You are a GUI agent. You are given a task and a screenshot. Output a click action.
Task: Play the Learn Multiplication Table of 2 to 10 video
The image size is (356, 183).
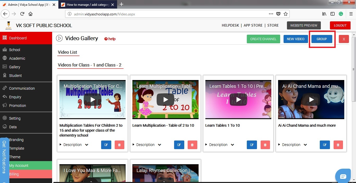click(165, 100)
